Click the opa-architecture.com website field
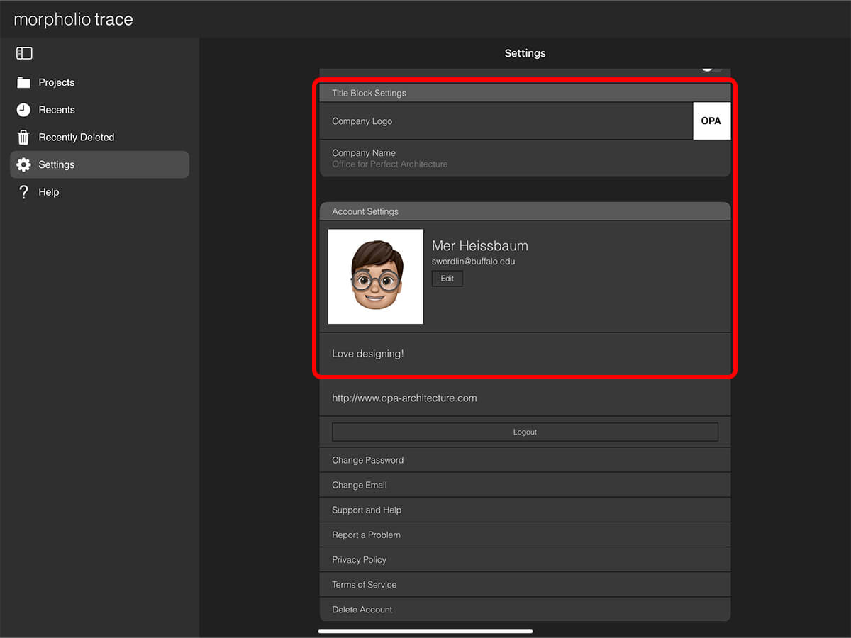Viewport: 851px width, 638px height. pyautogui.click(x=525, y=398)
